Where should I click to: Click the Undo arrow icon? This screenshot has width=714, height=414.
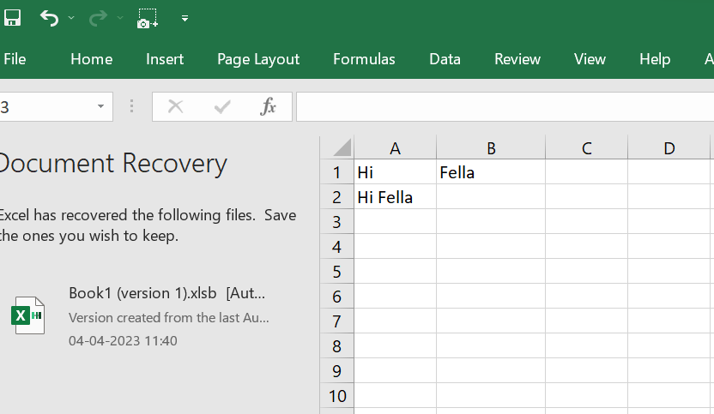(49, 18)
